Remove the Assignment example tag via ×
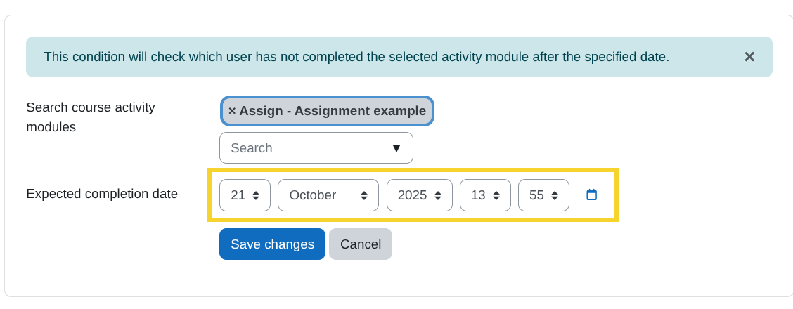The height and width of the screenshot is (309, 793). (x=232, y=111)
